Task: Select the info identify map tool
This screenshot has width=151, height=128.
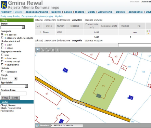Action: (x=58, y=50)
